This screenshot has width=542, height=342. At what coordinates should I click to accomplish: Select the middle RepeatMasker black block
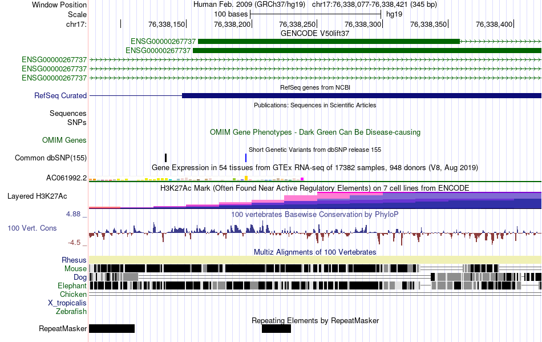pos(276,328)
